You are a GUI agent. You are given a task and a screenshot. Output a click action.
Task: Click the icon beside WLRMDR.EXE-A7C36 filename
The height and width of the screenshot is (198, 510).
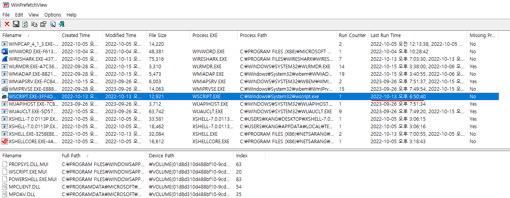point(5,67)
